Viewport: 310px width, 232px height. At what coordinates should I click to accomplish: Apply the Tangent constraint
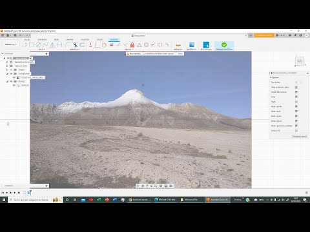(x=104, y=44)
